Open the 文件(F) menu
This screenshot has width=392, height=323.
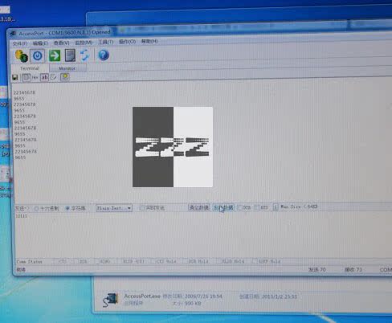point(20,43)
